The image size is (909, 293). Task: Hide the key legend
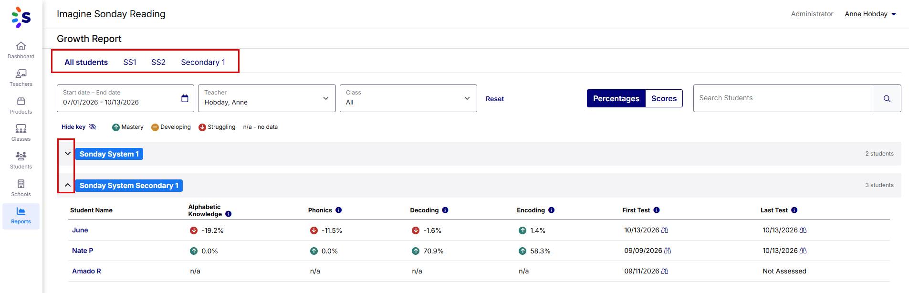(79, 127)
